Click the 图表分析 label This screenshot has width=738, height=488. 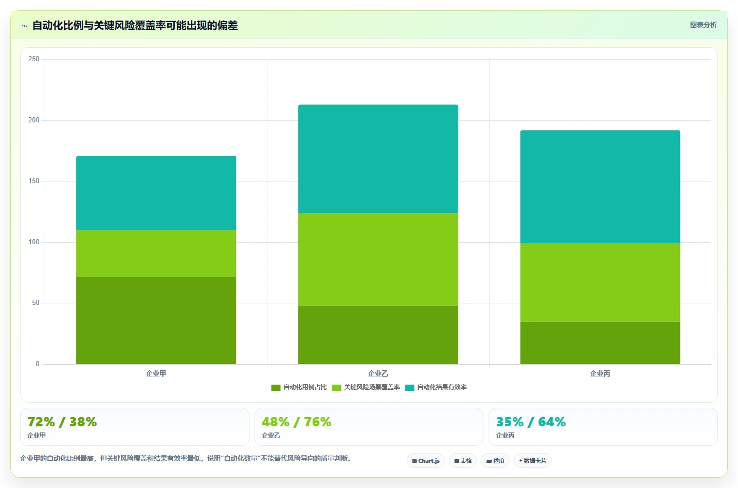coord(703,25)
